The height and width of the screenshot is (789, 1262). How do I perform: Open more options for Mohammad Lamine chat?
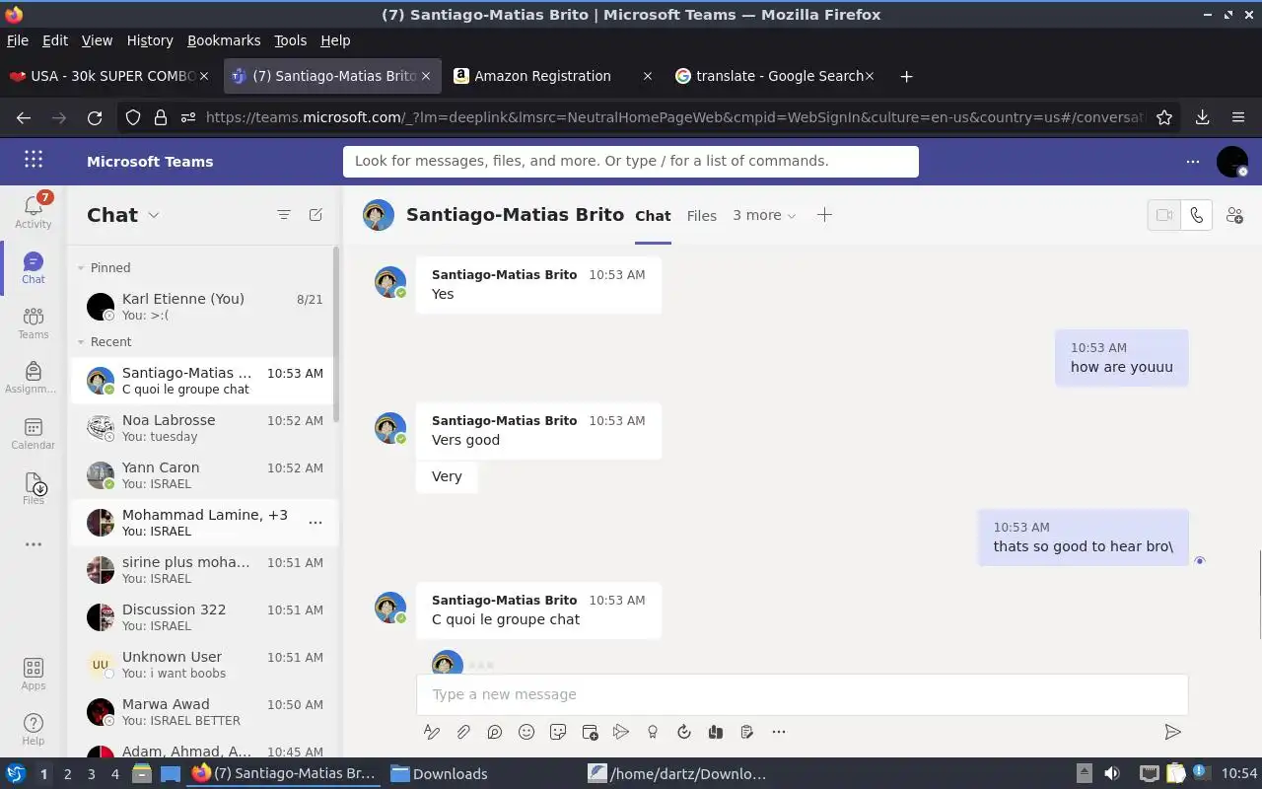[315, 523]
